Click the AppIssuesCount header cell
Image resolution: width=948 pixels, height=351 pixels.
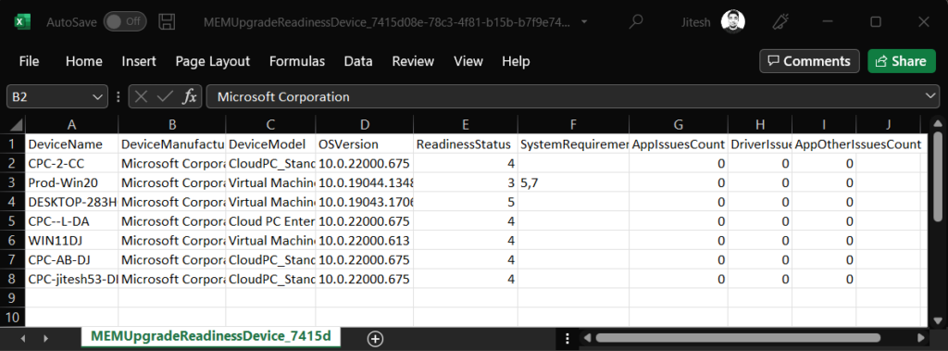[x=679, y=144]
